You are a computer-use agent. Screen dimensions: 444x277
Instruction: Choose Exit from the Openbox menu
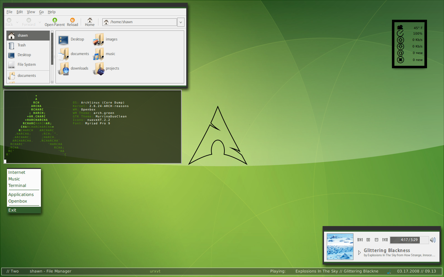tap(24, 210)
